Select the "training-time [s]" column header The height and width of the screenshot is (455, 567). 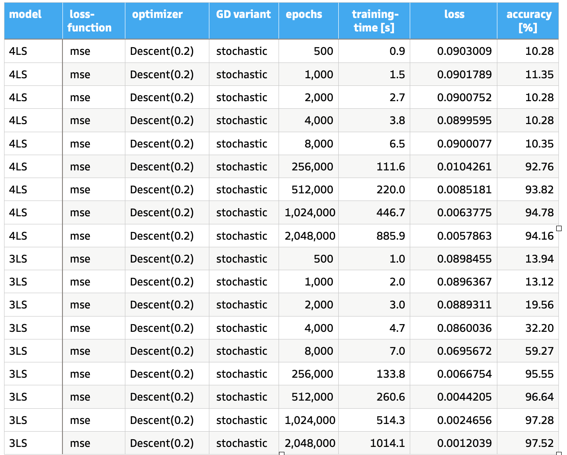click(374, 21)
